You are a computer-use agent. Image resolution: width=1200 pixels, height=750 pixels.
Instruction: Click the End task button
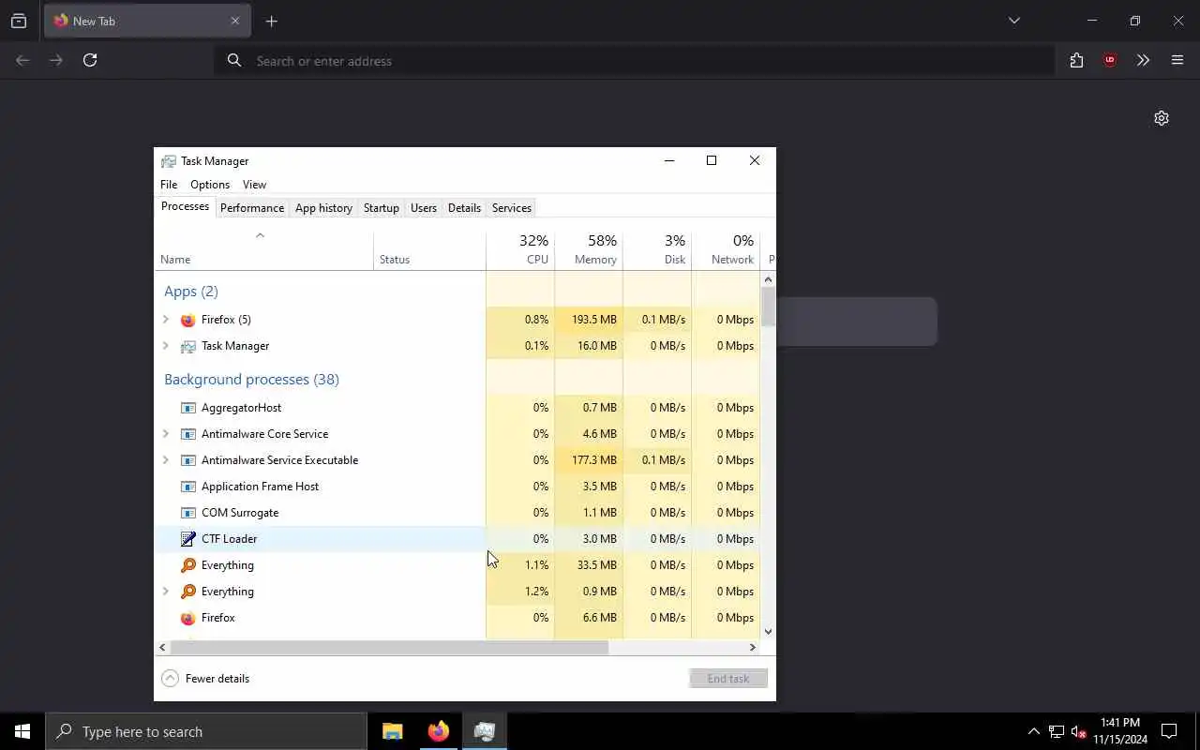coord(728,679)
